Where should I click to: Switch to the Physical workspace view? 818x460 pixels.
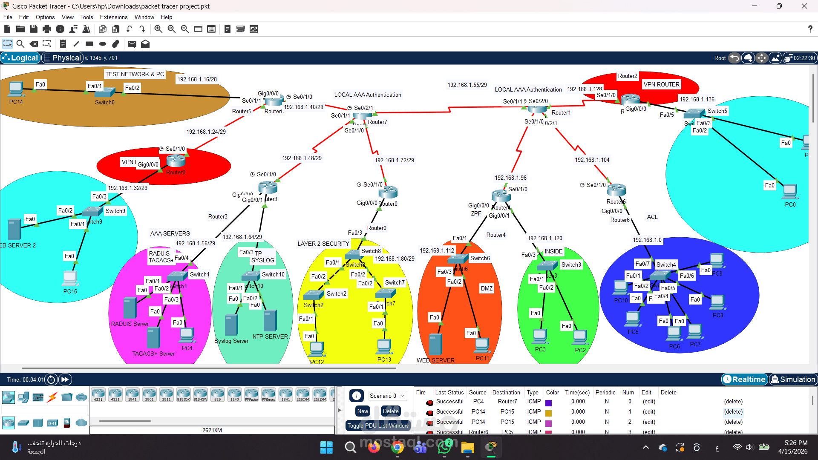coord(62,57)
